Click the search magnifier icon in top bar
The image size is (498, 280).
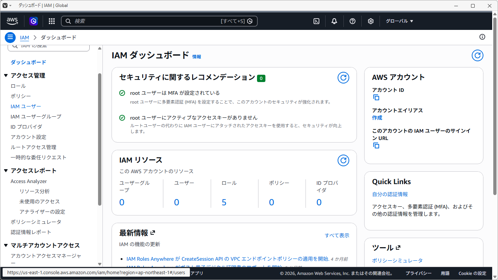click(68, 21)
